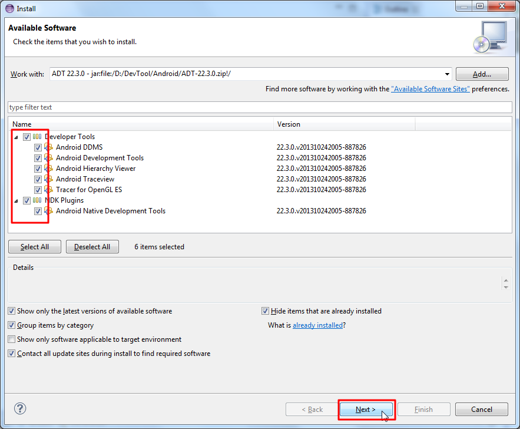Toggle Contact all update sites during install

coord(12,354)
